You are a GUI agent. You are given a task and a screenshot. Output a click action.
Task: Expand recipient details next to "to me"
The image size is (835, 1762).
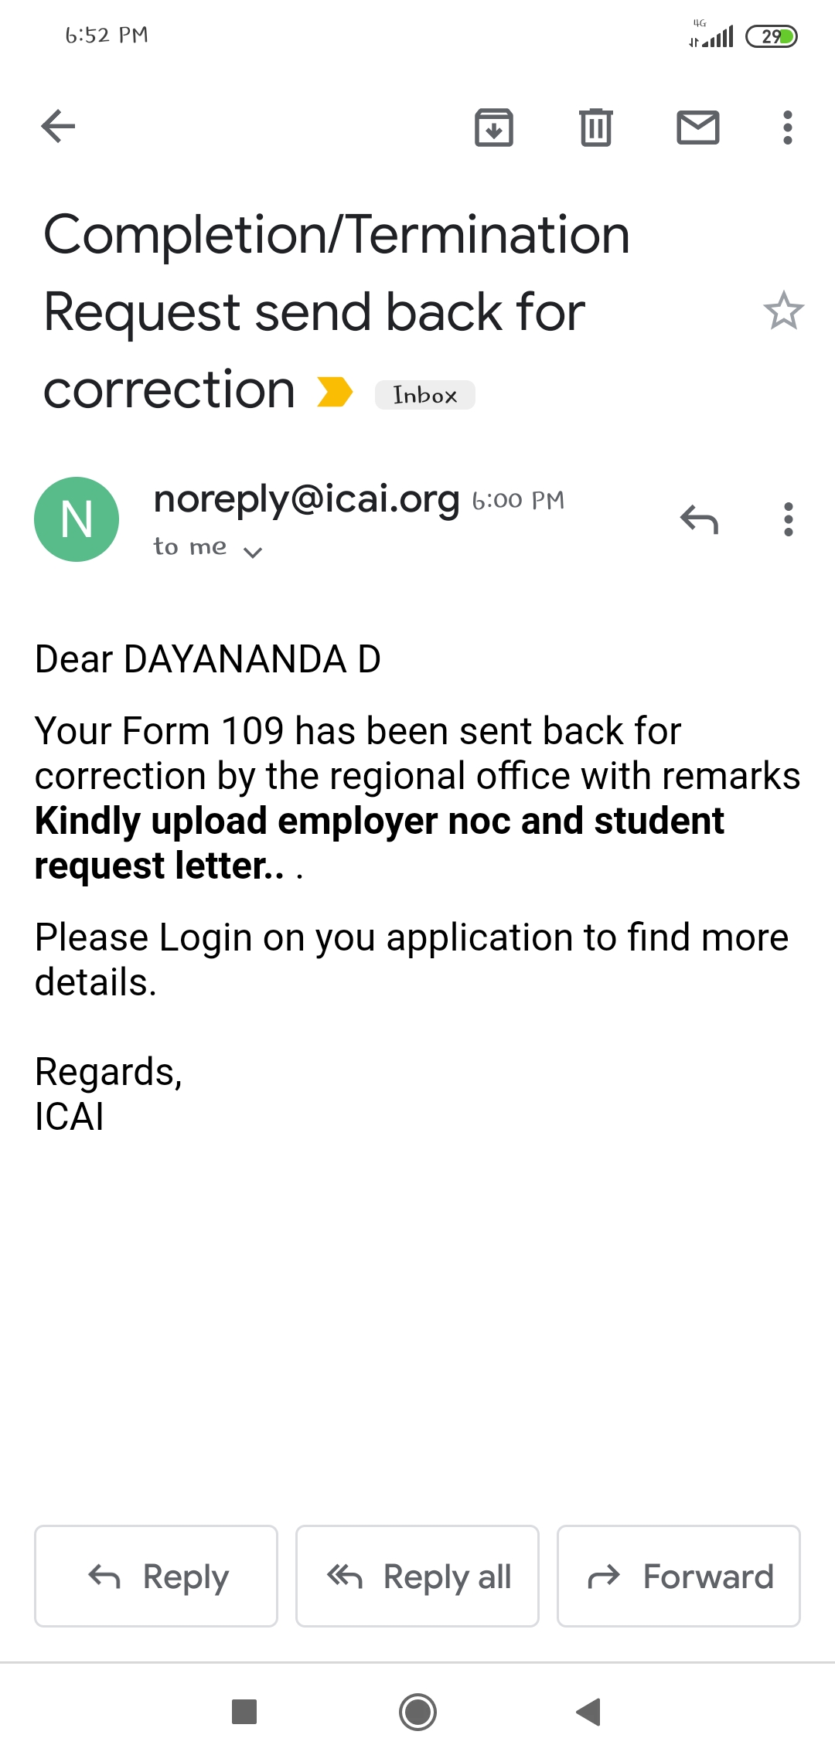pyautogui.click(x=253, y=552)
